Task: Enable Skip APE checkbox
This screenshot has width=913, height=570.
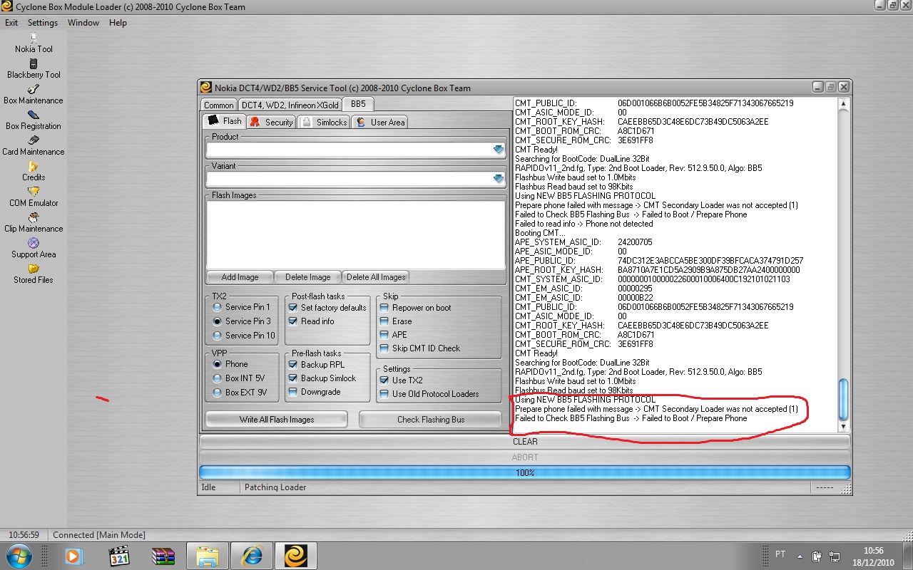Action: click(x=384, y=335)
